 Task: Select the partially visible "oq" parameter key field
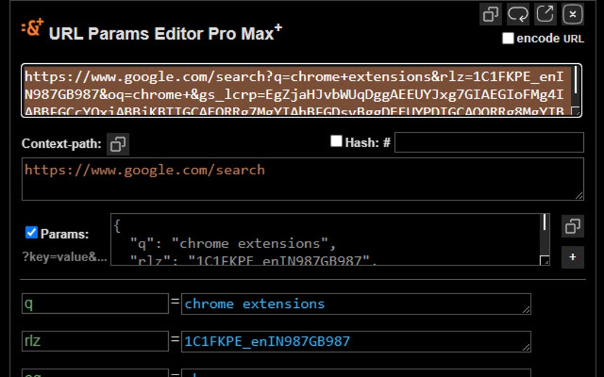[x=95, y=373]
